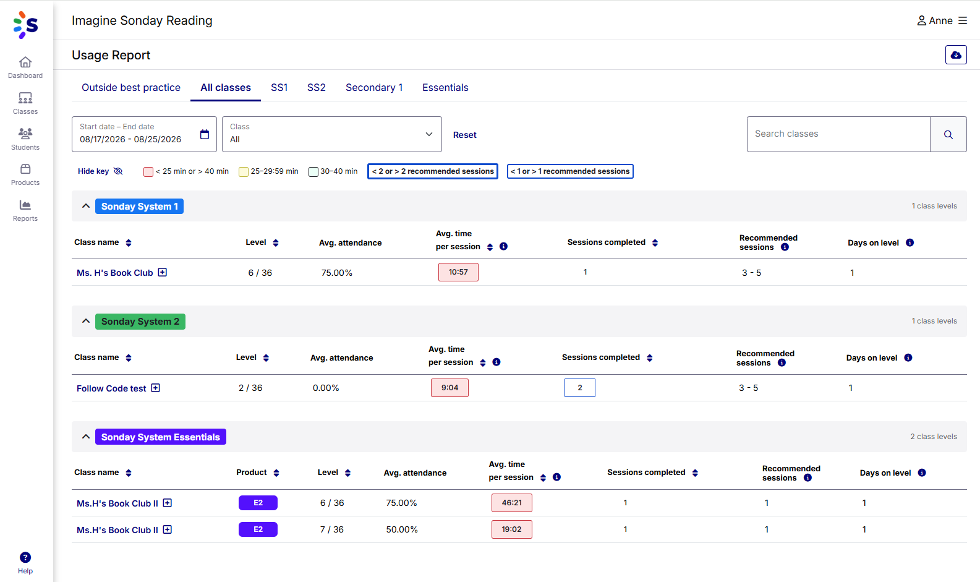Viewport: 980px width, 582px height.
Task: Focus the Search classes input field
Action: [839, 134]
